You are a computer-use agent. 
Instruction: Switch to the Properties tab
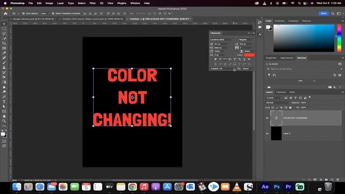click(x=271, y=58)
